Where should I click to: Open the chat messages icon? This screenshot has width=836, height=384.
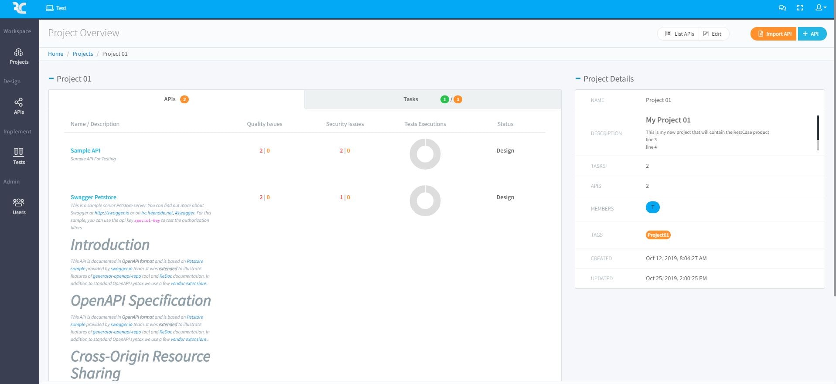(x=782, y=8)
